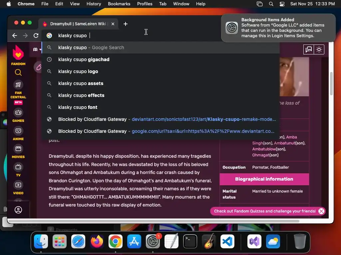Choose 'klasky csupo font' suggestion
Screen dimensions: 341x255
(161, 107)
